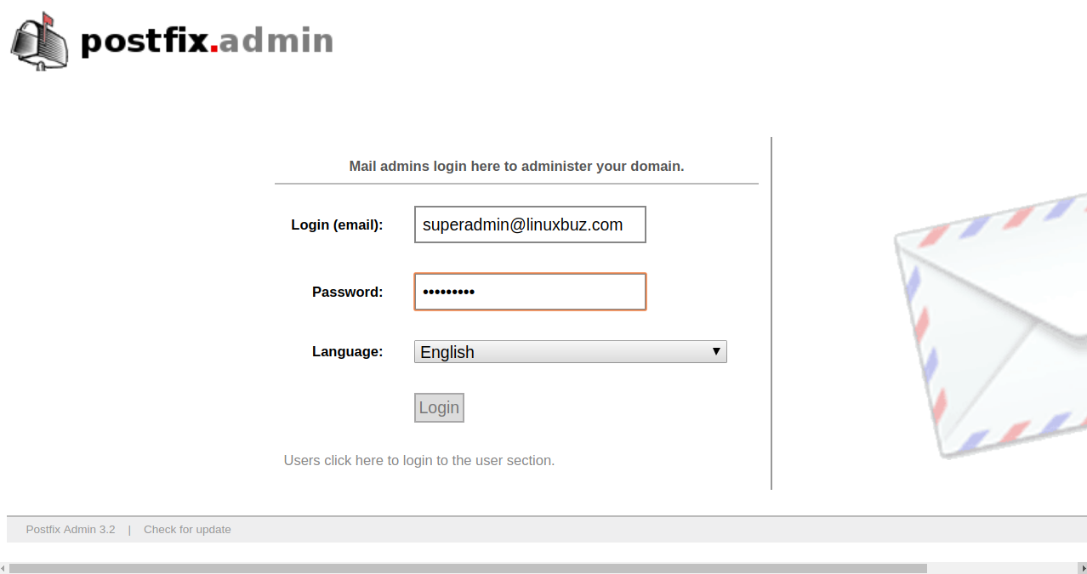
Task: Click the 'Language:' label
Action: 348,351
